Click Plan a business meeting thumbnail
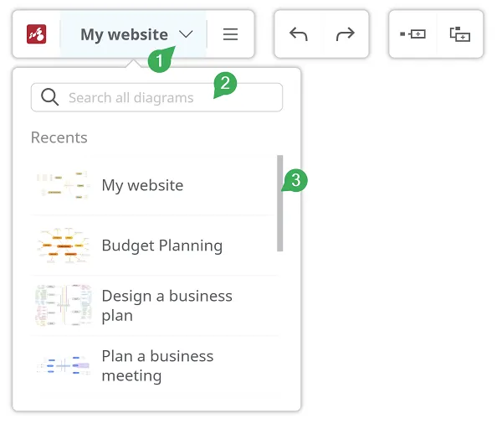 pyautogui.click(x=63, y=366)
